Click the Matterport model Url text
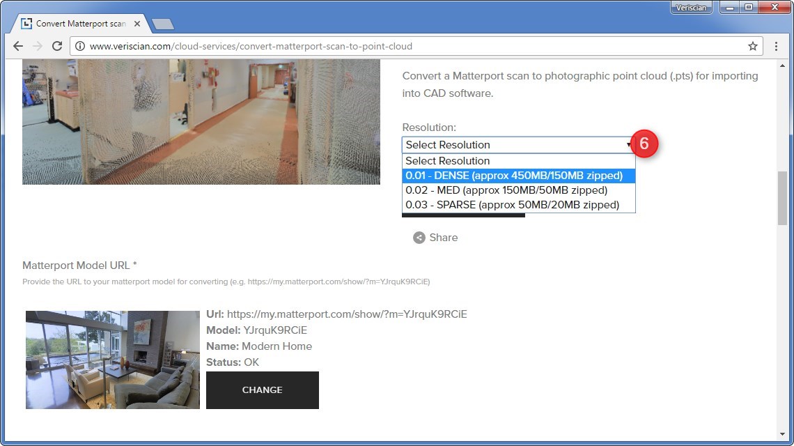This screenshot has height=446, width=794. (336, 314)
